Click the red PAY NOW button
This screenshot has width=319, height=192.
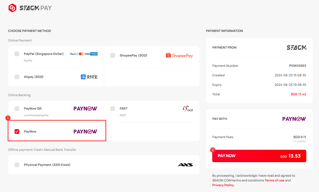[x=259, y=156]
